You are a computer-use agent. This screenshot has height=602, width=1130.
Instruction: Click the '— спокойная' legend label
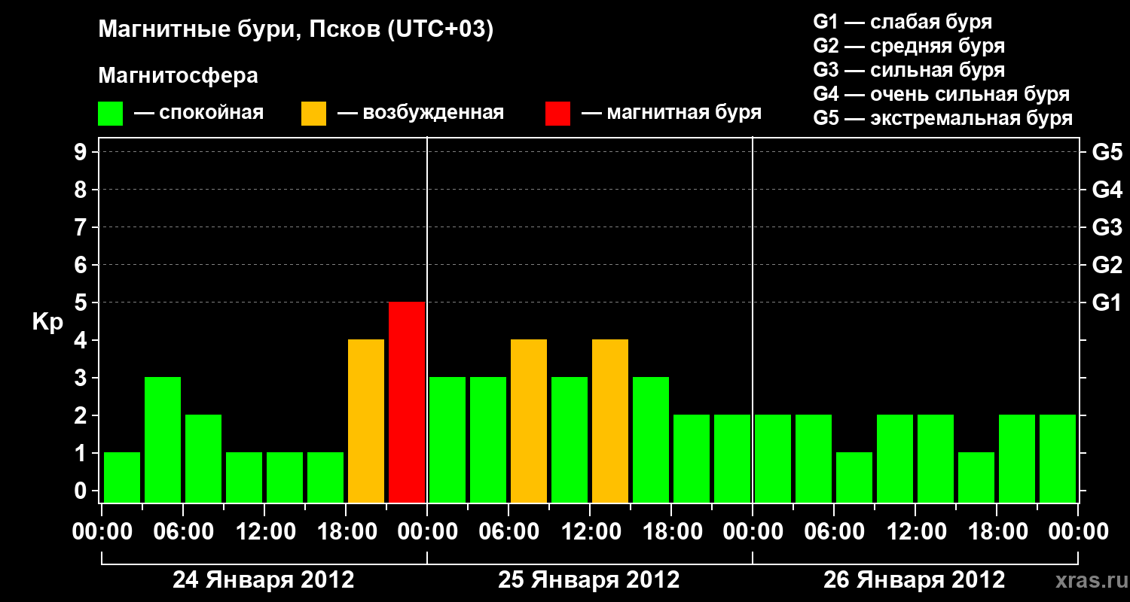click(199, 114)
